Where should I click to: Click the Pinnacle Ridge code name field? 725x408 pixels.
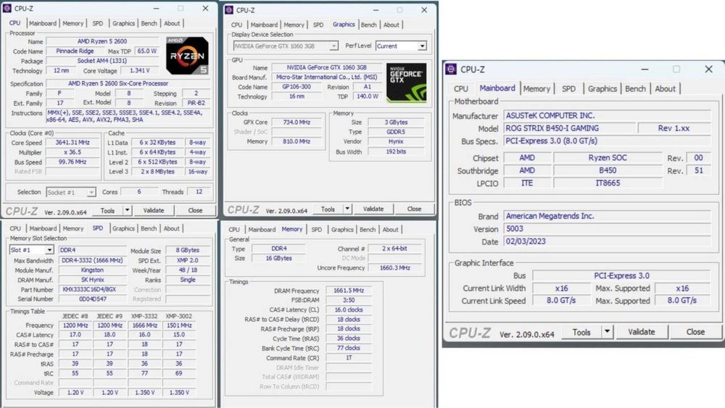click(x=75, y=51)
